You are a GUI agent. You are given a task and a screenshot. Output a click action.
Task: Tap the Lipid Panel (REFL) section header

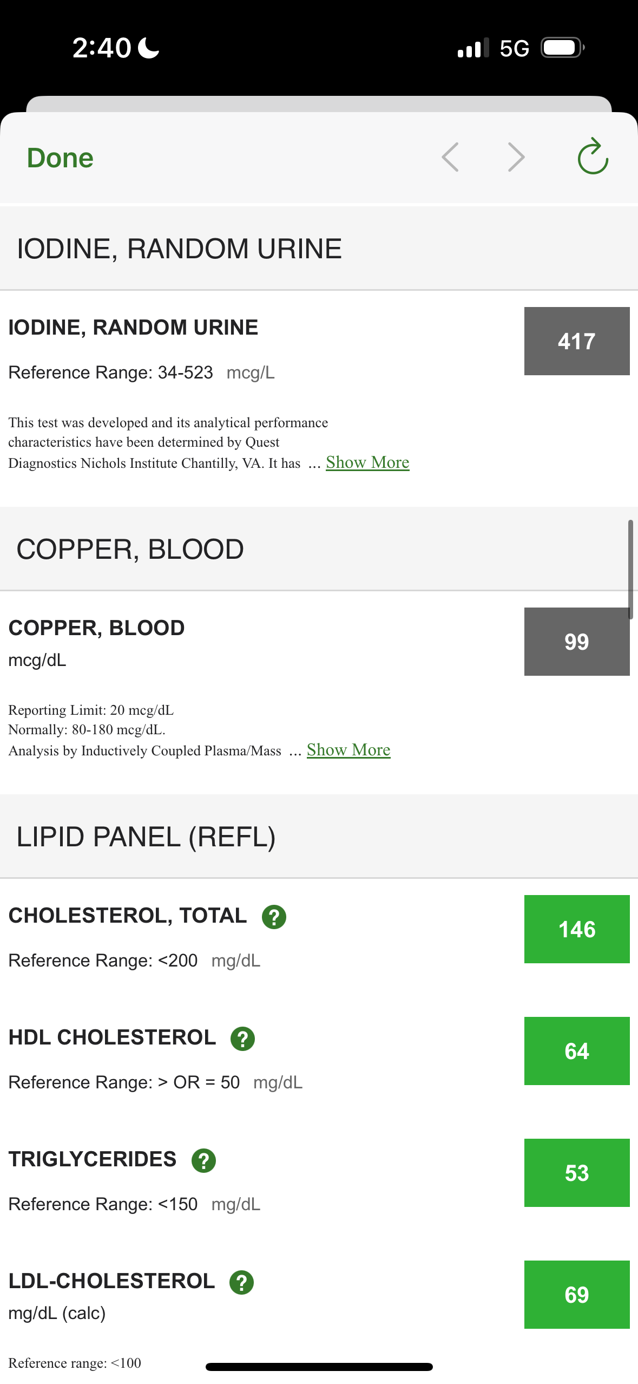point(146,837)
